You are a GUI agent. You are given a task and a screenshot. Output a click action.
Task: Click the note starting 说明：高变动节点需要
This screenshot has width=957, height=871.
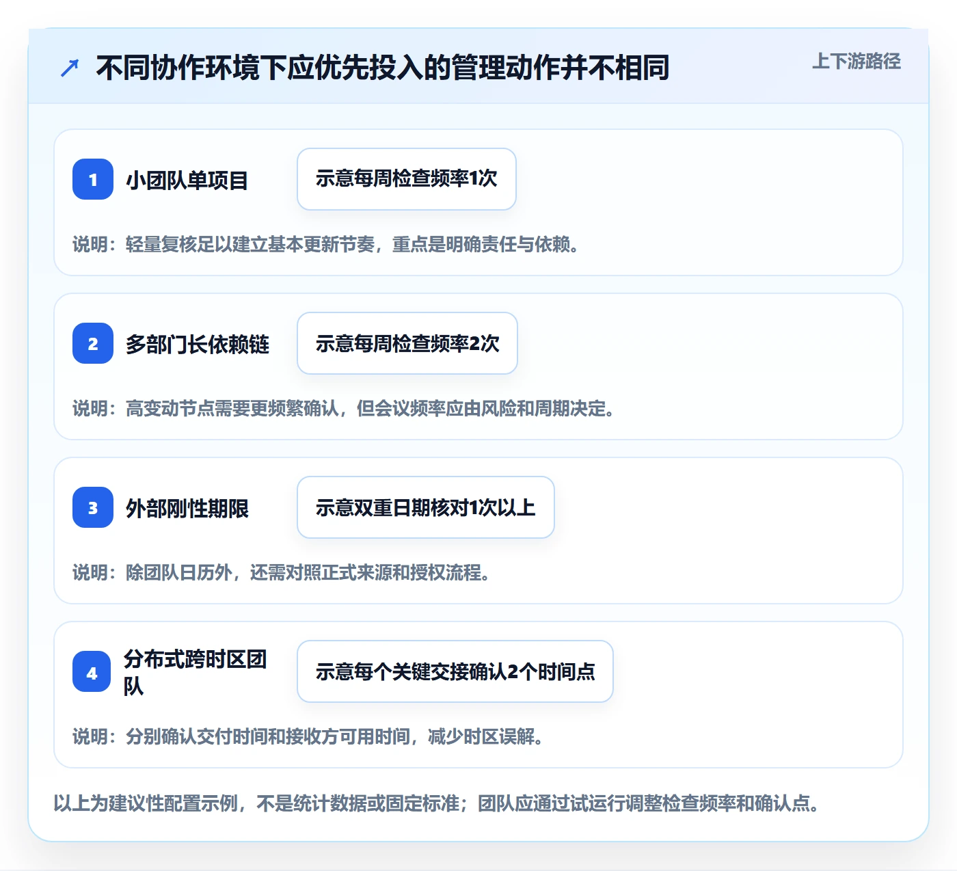[x=344, y=408]
